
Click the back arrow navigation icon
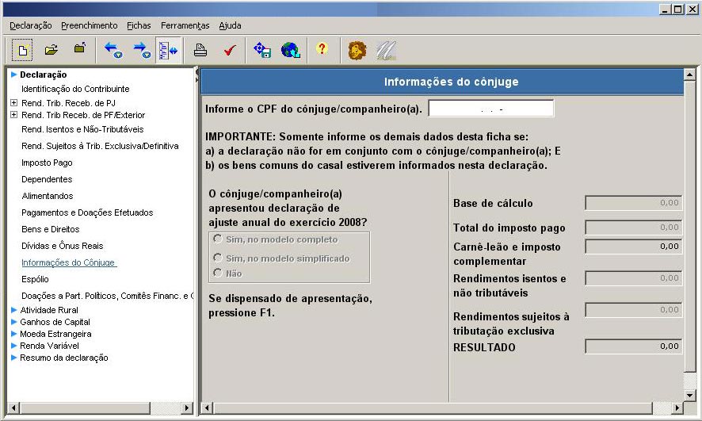(x=113, y=50)
